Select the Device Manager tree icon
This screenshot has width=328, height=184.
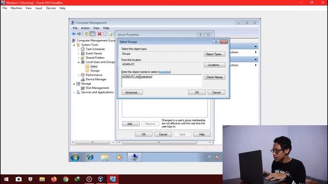point(83,79)
